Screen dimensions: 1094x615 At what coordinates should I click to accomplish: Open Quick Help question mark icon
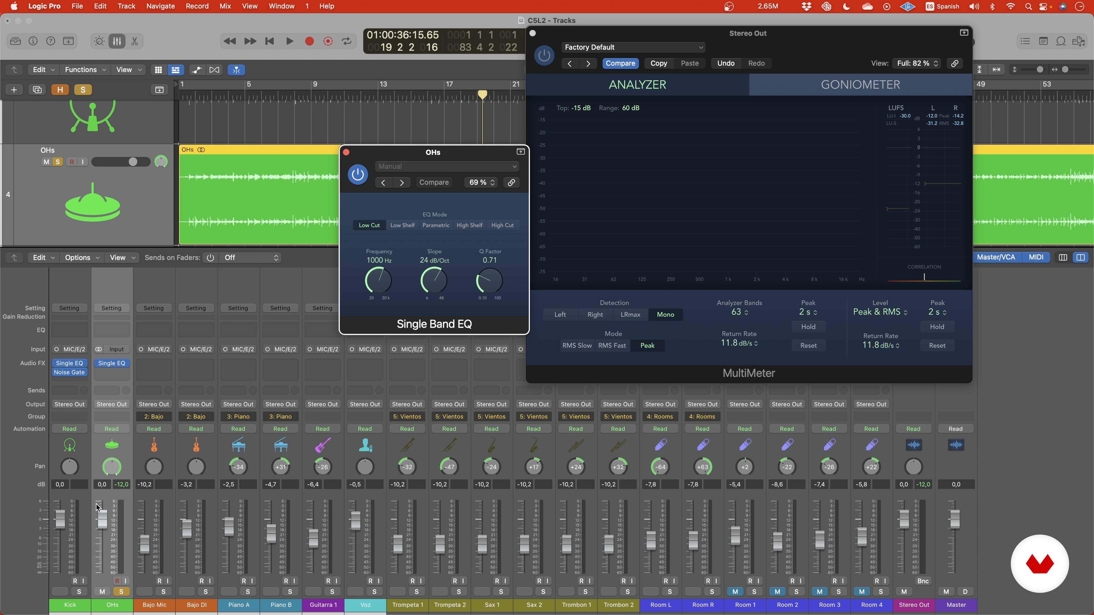50,41
